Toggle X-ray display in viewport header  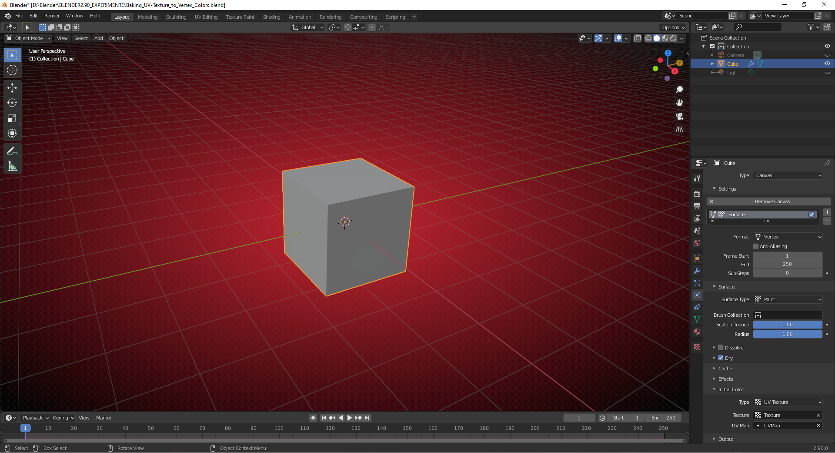[x=637, y=38]
